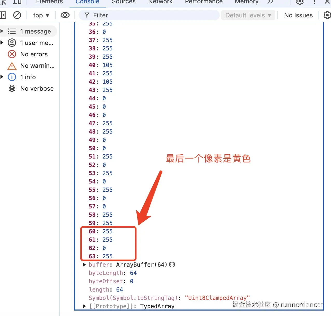The image size is (331, 316).
Task: Click array entry 42: 105
Action: 101,82
